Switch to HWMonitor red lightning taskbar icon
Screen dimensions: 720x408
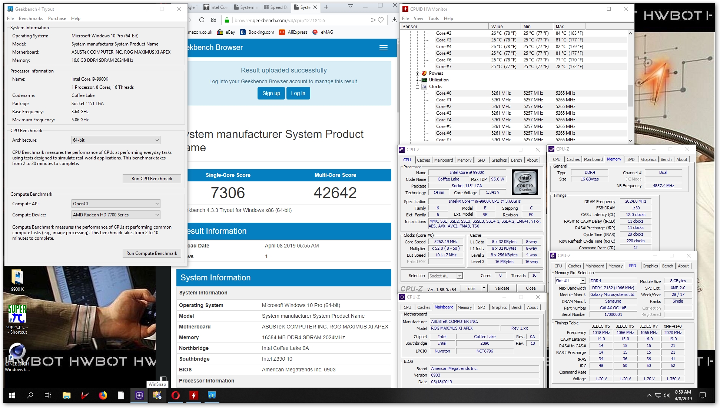[193, 395]
